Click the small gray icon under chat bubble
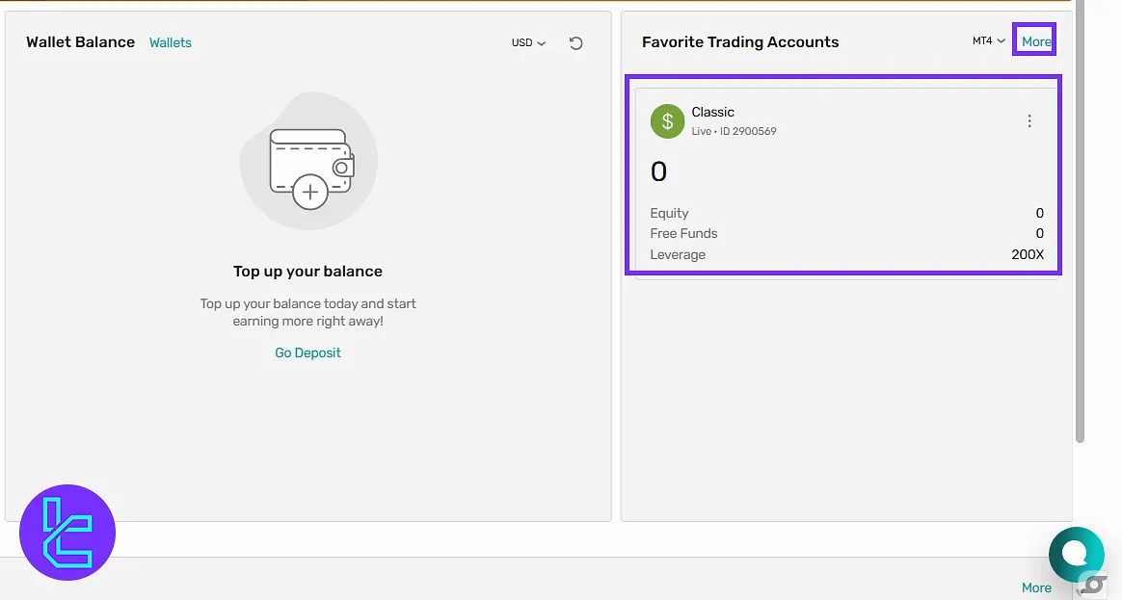Image resolution: width=1122 pixels, height=600 pixels. (1093, 584)
